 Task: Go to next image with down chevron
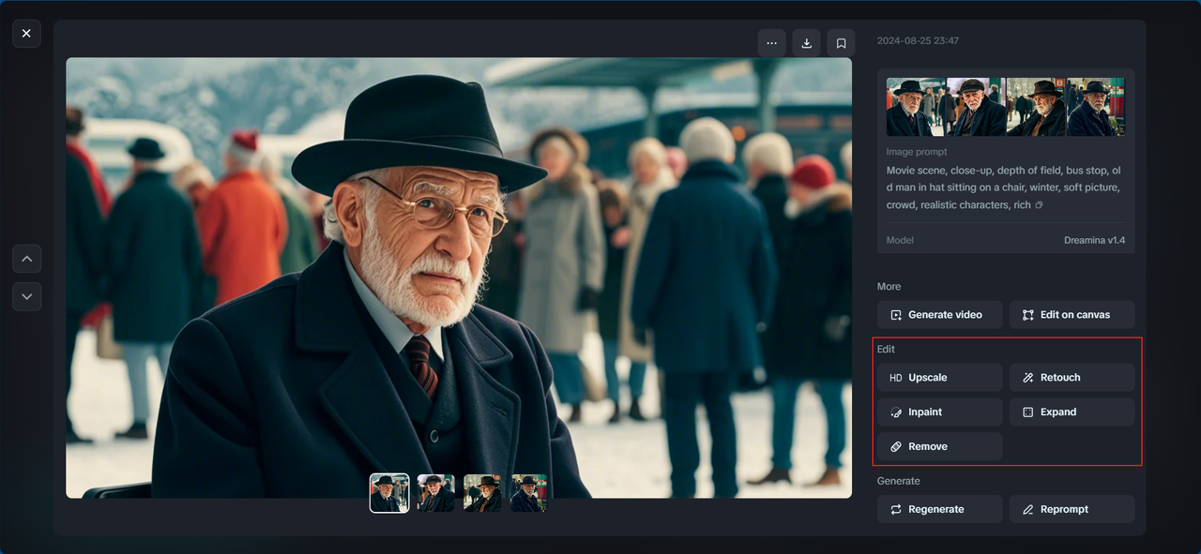(26, 296)
